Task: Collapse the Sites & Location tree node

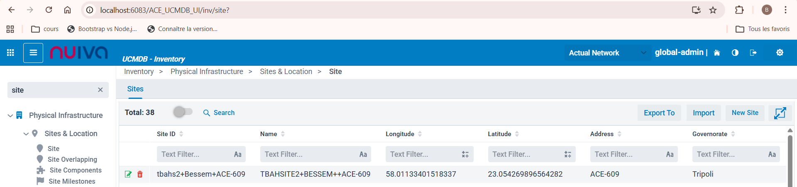Action: [26, 134]
